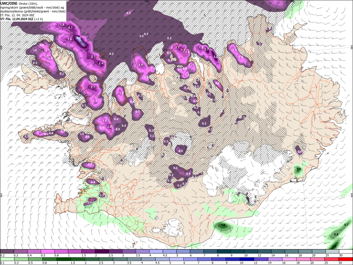Pick the snow scale swatch between 0.2 and 0.3
The width and height of the screenshot is (353, 265).
(x=7, y=251)
